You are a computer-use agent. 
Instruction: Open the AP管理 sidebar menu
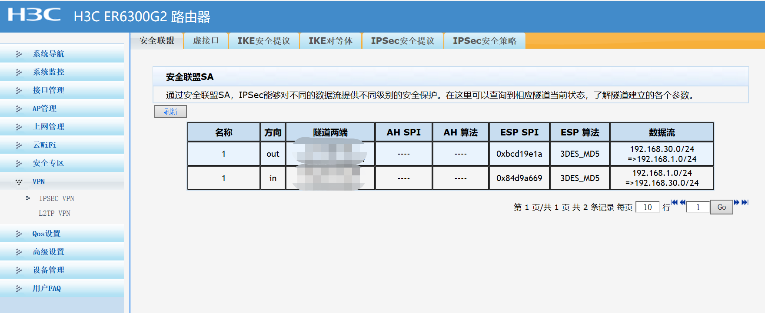click(62, 109)
